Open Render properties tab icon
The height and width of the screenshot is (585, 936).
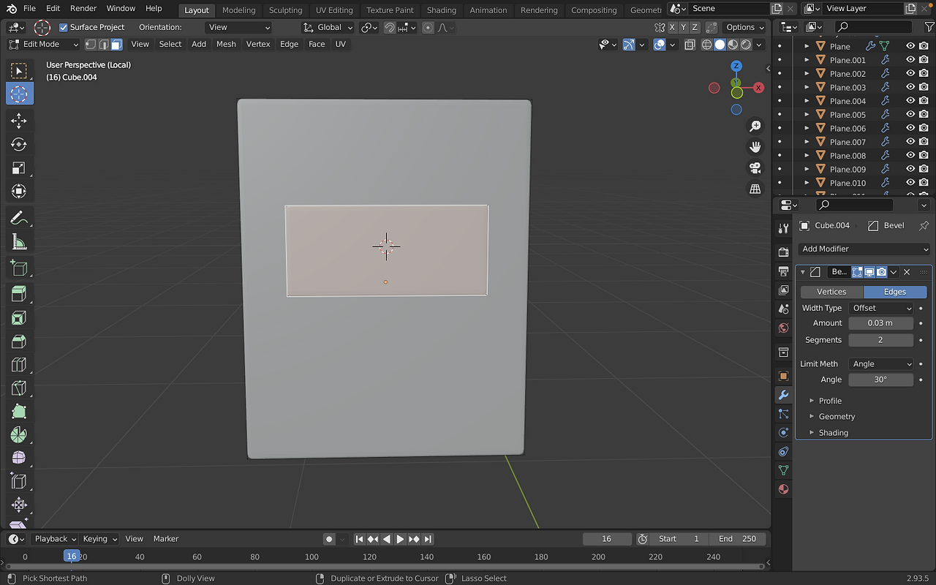[783, 252]
